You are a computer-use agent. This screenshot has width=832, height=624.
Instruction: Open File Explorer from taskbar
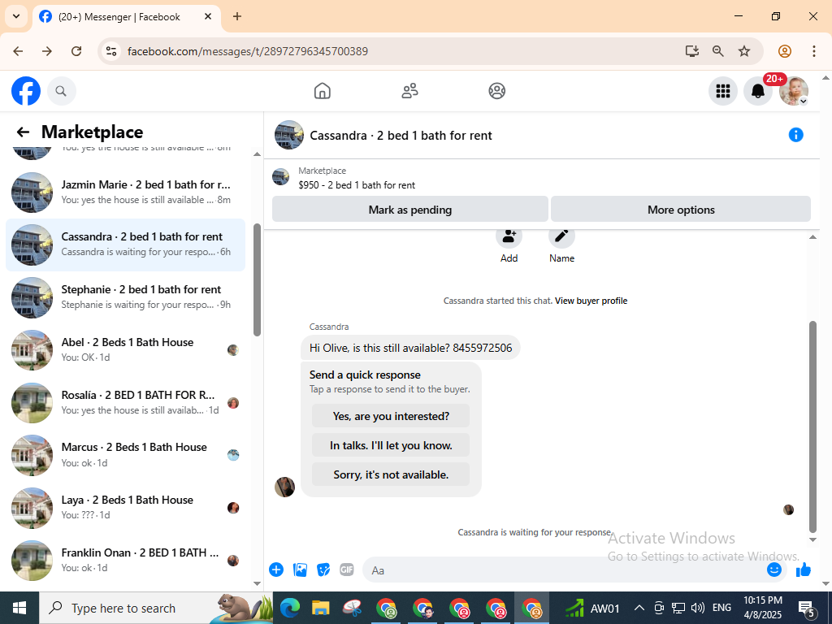(x=320, y=608)
